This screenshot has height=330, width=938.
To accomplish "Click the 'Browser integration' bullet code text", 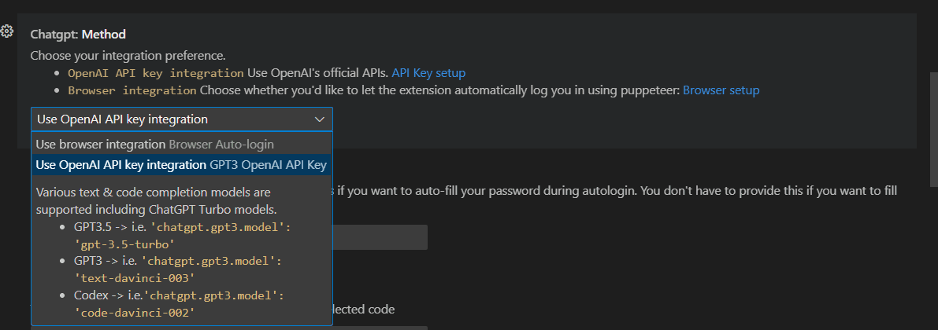I will click(x=132, y=90).
